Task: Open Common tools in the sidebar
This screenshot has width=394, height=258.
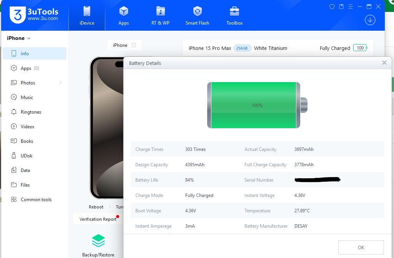Action: pos(35,200)
